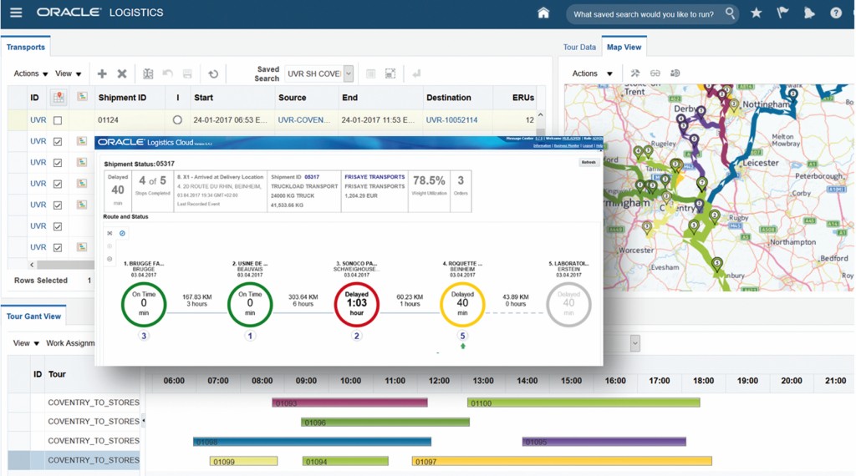Screen dimensions: 856x476
Task: Click the yellow 01097 Gantt bar
Action: (x=561, y=461)
